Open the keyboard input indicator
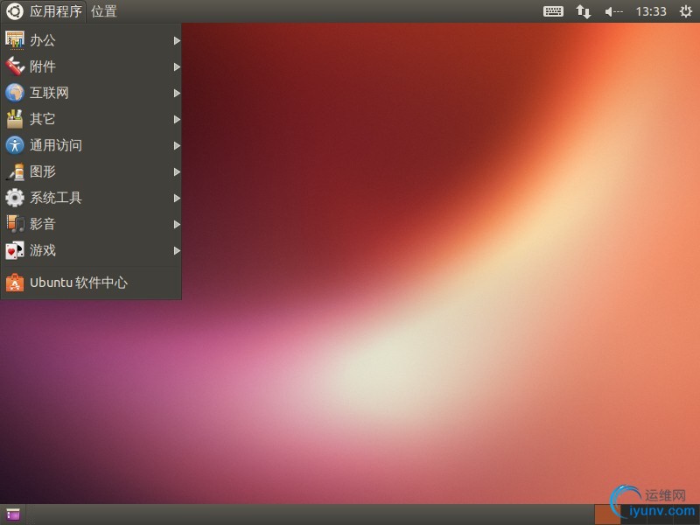 tap(553, 11)
